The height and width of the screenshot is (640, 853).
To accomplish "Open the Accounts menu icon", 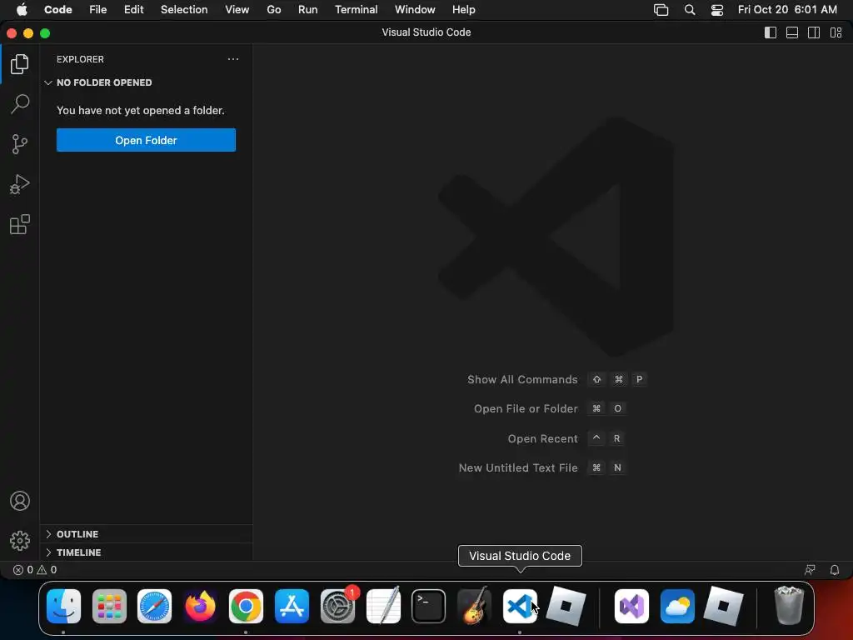I will point(20,501).
